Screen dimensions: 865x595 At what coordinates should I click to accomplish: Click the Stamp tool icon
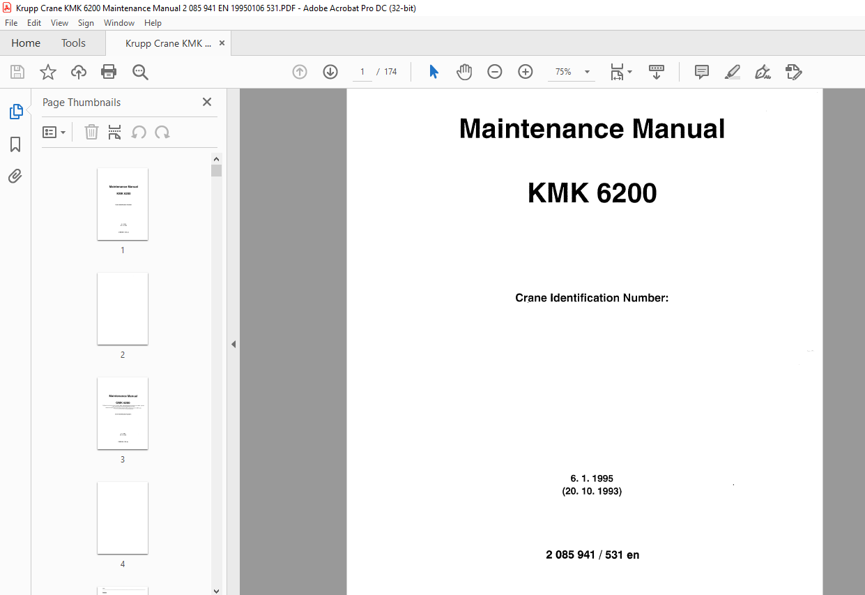click(x=793, y=72)
